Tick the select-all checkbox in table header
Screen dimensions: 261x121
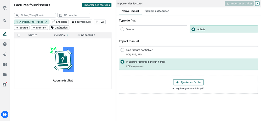pyautogui.click(x=19, y=35)
